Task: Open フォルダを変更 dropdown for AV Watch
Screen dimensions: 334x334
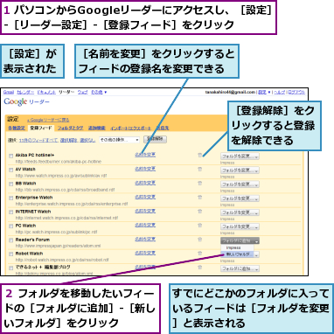Action: (x=240, y=170)
